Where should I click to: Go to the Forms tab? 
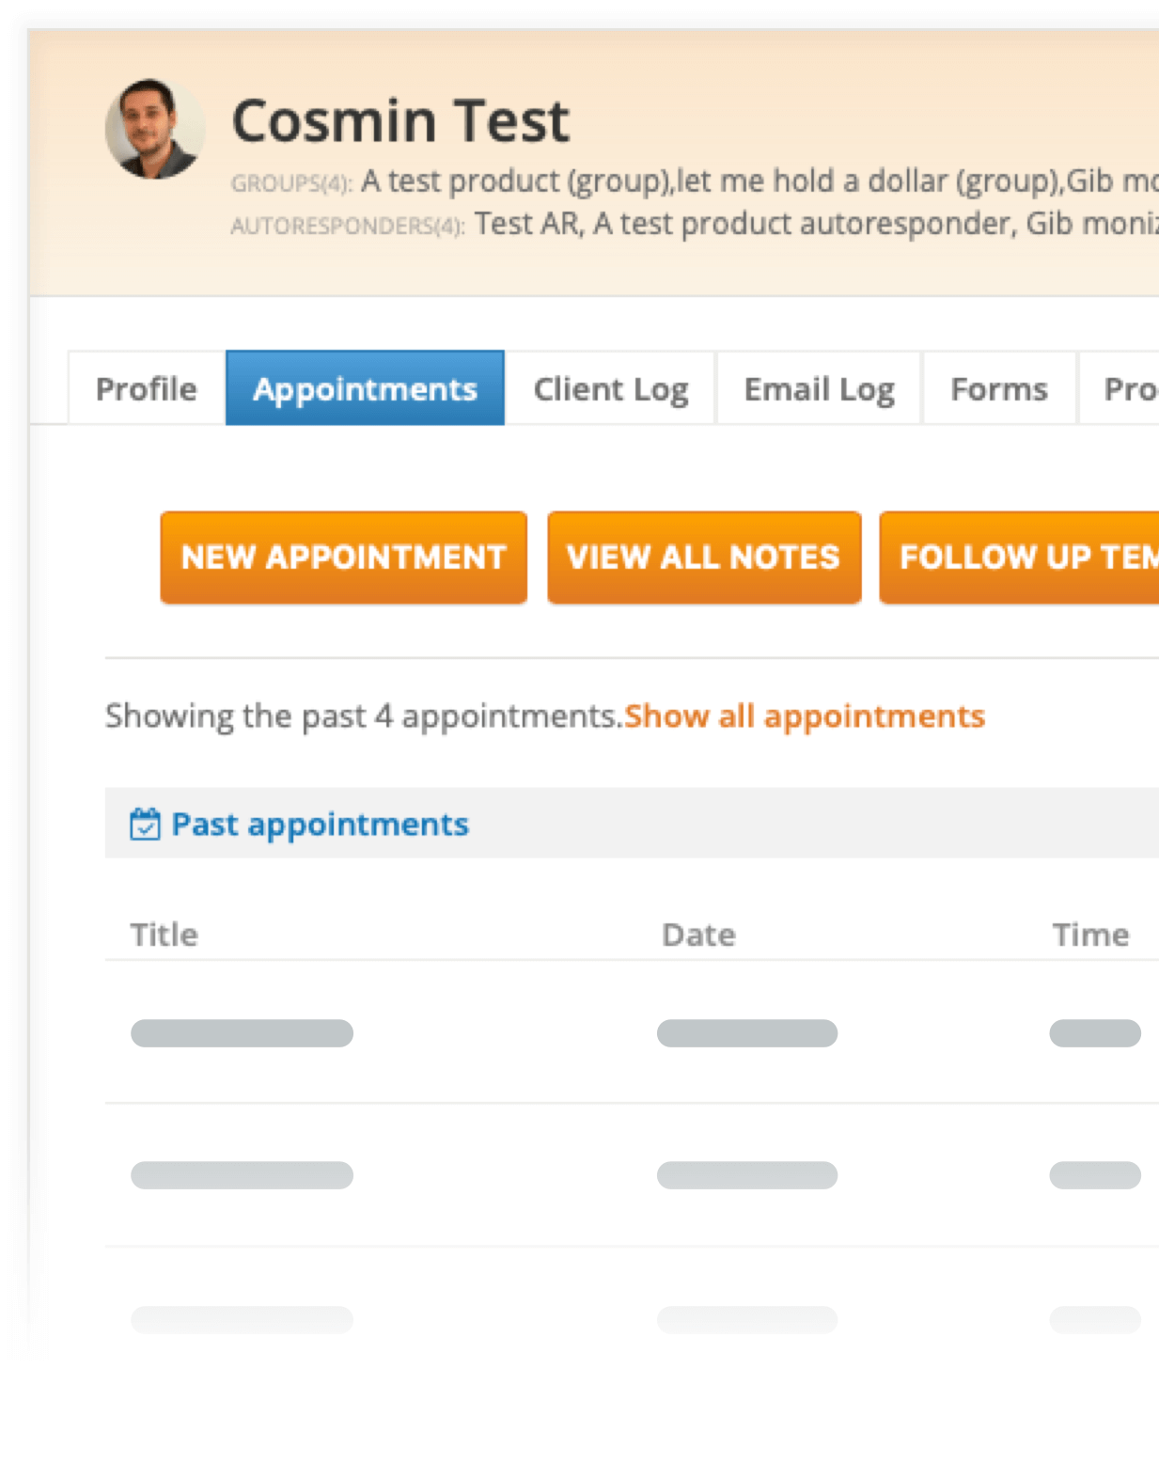999,388
